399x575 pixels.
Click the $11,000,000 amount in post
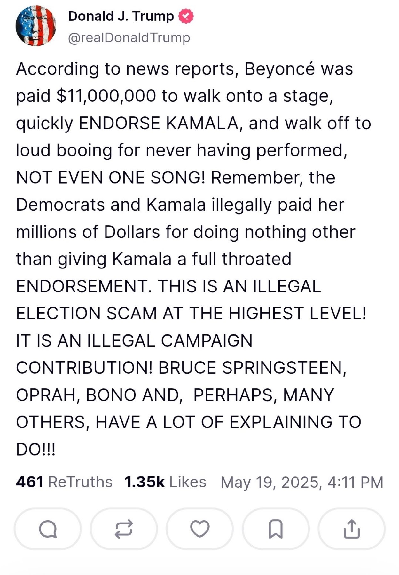[x=106, y=96]
